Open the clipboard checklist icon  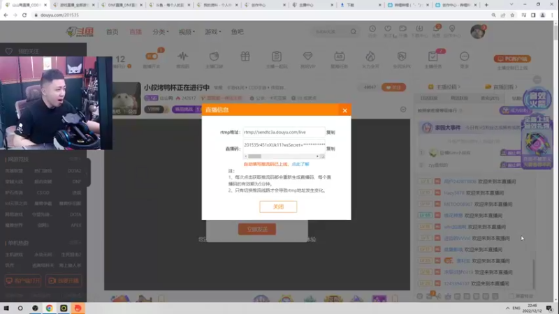[277, 57]
